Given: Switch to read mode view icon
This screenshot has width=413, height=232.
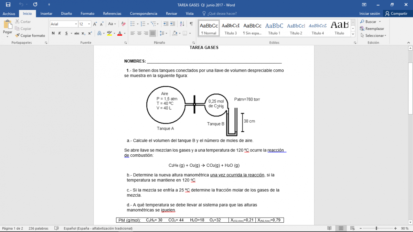Looking at the screenshot, I should point(329,228).
